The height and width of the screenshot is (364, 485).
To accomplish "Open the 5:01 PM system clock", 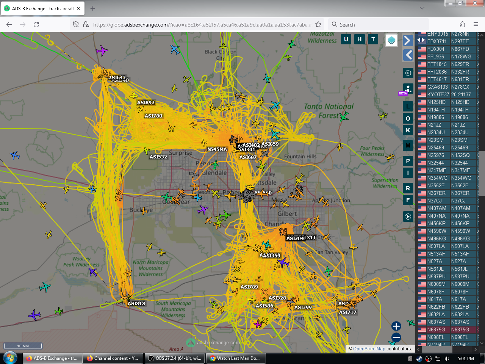I will [x=466, y=359].
